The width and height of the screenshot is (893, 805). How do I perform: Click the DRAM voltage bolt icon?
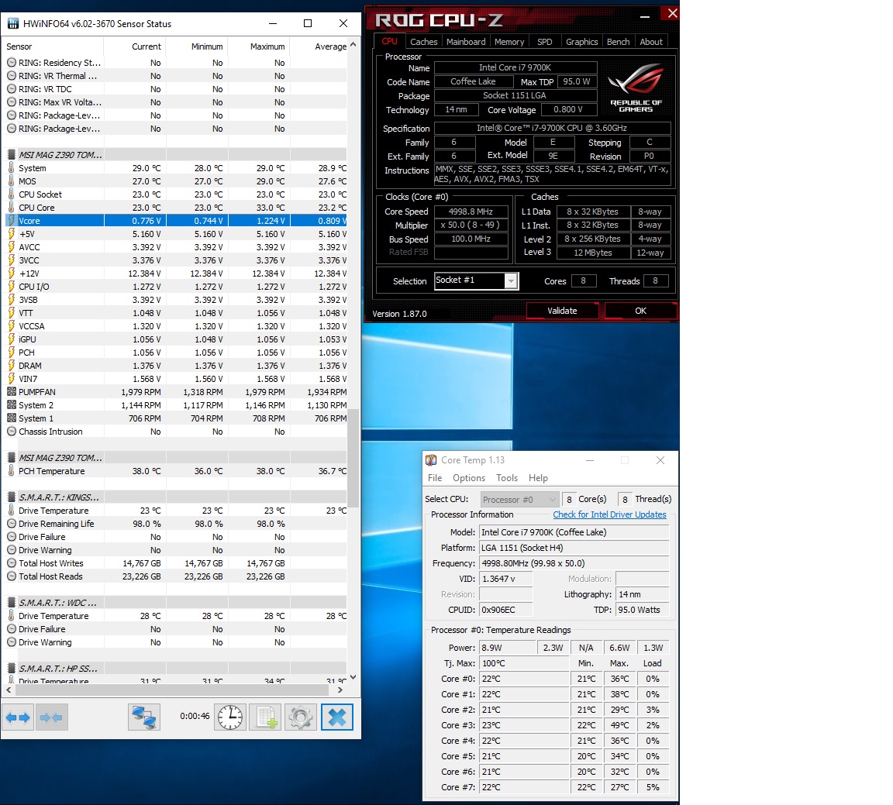pyautogui.click(x=11, y=366)
